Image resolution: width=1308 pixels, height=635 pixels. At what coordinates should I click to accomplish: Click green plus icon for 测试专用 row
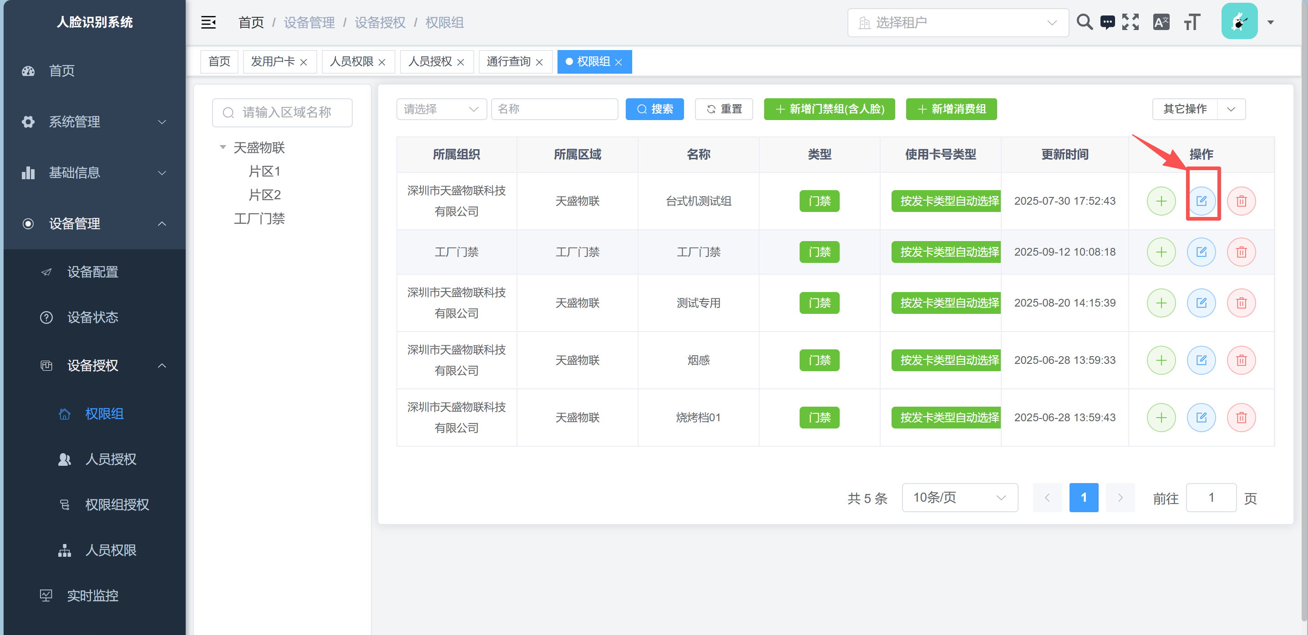[1161, 303]
